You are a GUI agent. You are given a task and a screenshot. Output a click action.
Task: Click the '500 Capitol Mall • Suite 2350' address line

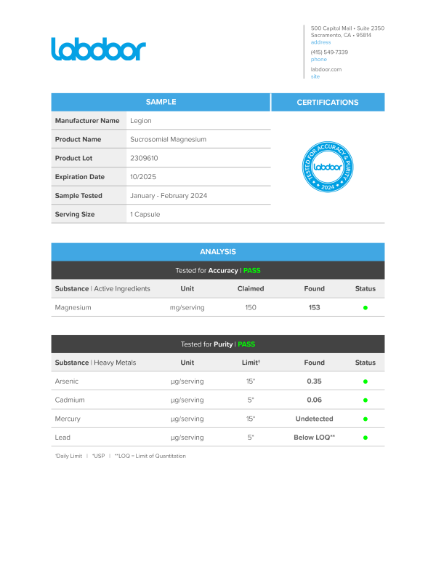347,28
